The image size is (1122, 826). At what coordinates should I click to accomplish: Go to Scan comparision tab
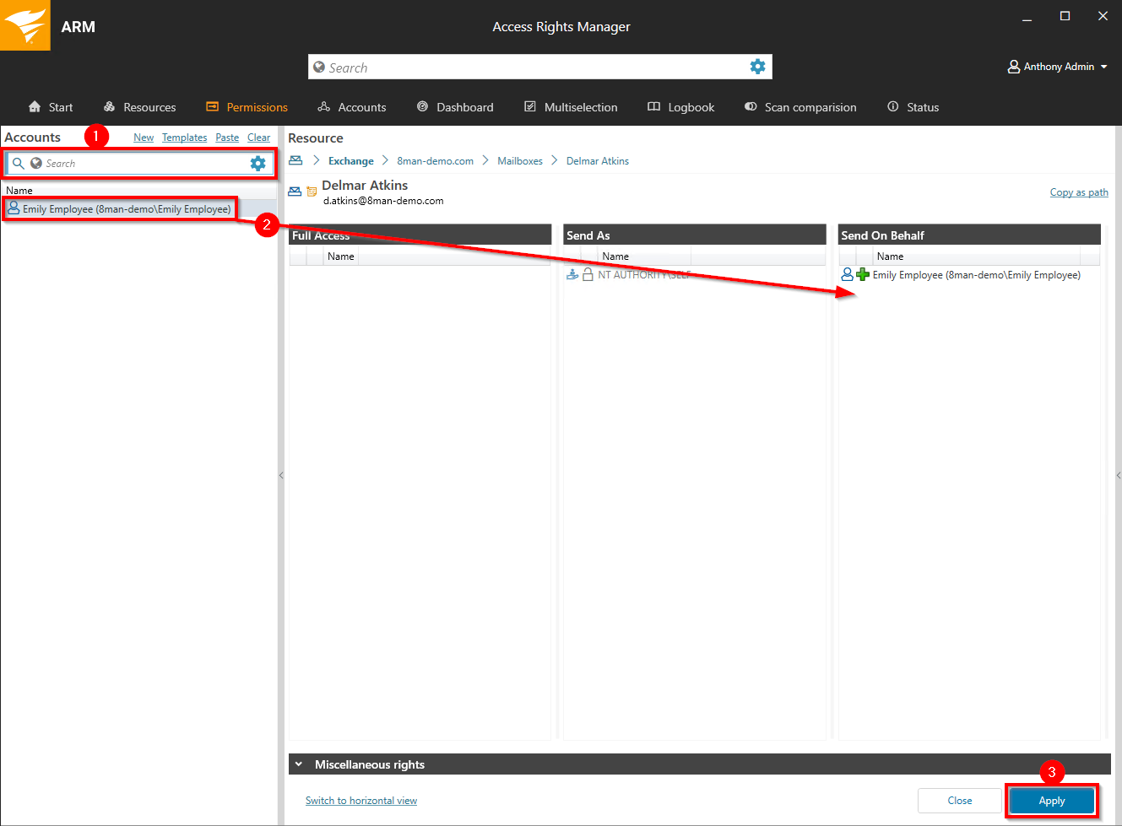click(x=799, y=107)
